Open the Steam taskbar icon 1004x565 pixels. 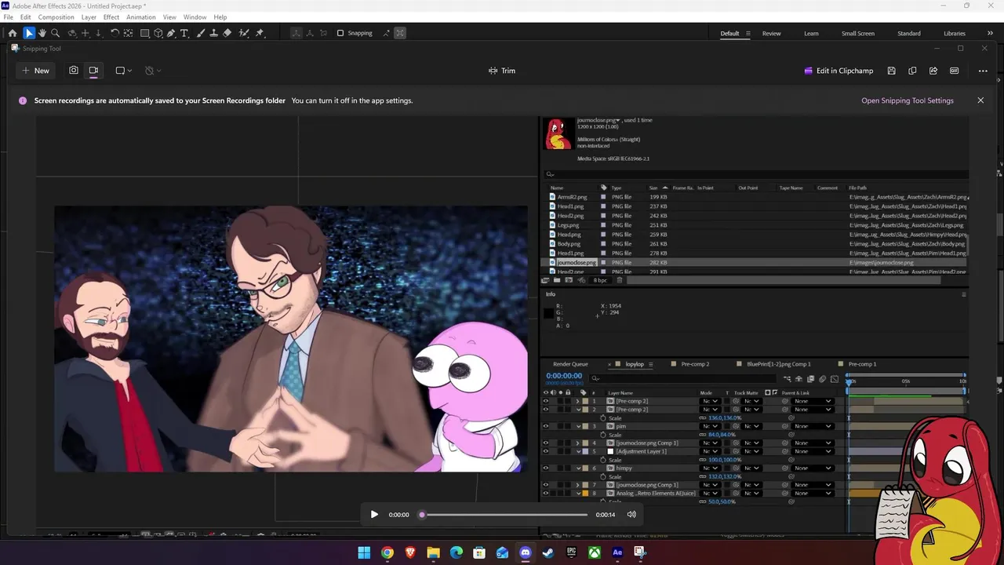(548, 552)
